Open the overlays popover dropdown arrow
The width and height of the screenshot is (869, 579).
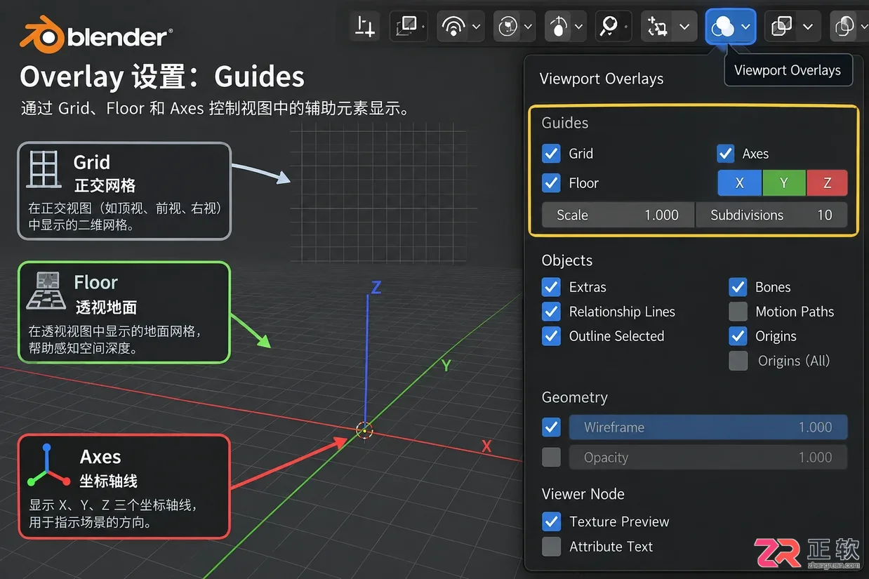click(x=745, y=27)
